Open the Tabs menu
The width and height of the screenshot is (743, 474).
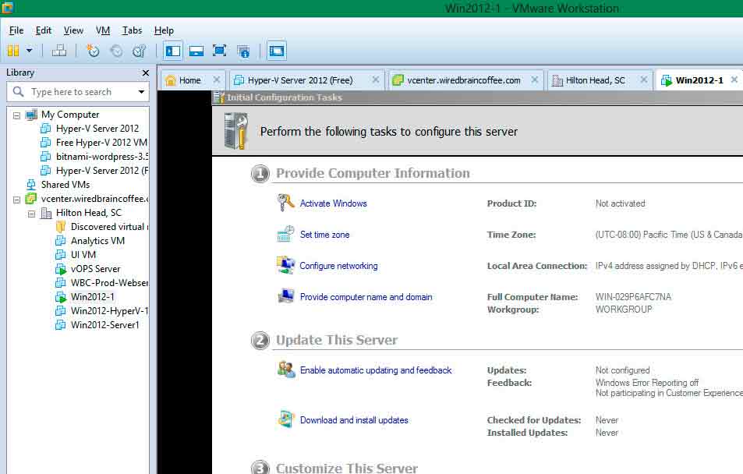coord(132,30)
